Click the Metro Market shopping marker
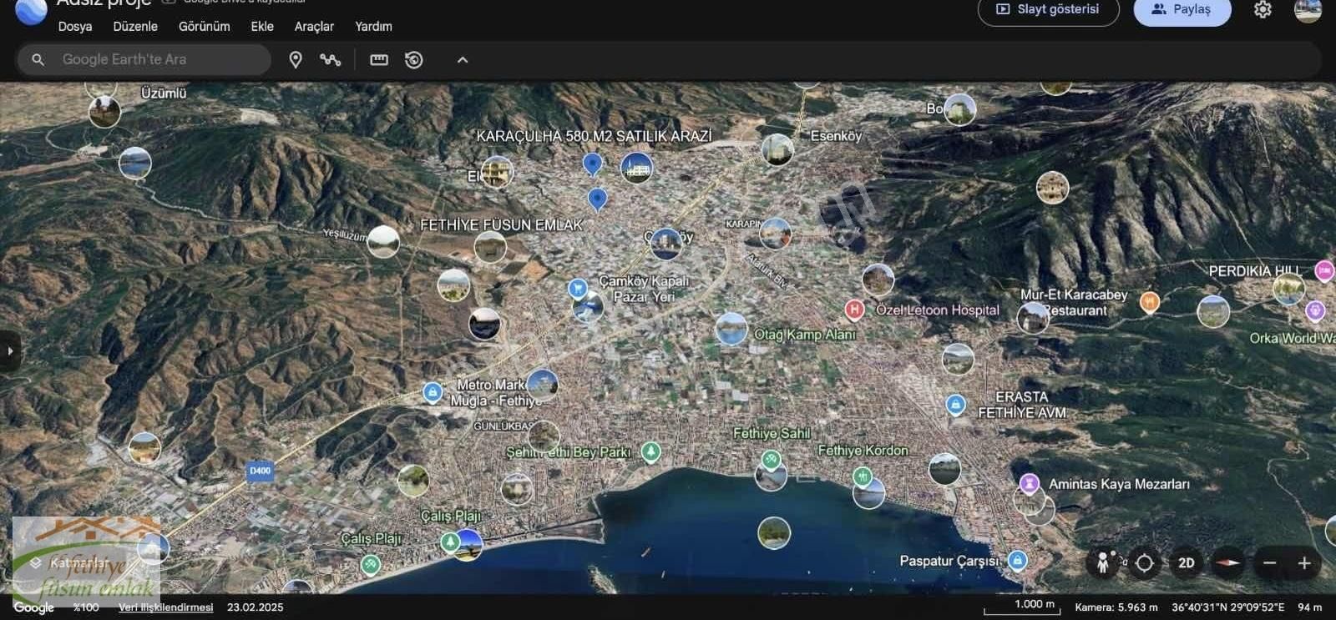Screen dimensions: 1336x620 (x=433, y=392)
